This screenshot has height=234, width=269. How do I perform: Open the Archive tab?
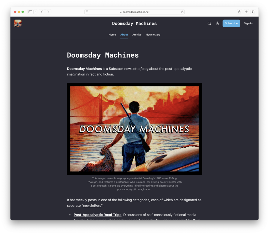[x=137, y=35]
